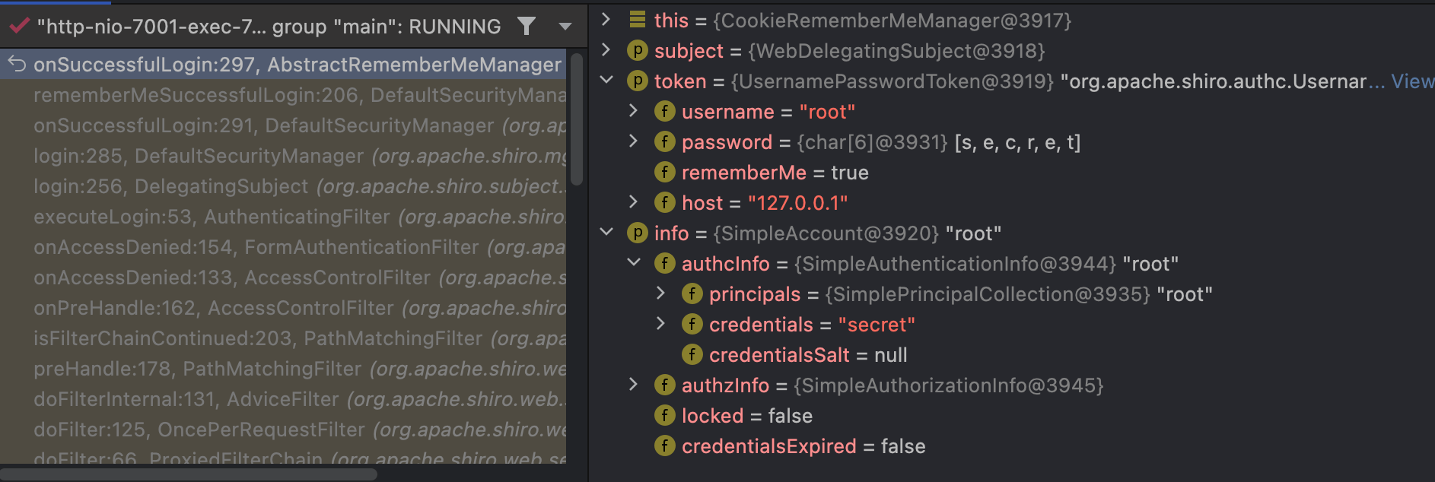Click the View link for token value
Viewport: 1435px width, 482px height.
(x=1411, y=81)
